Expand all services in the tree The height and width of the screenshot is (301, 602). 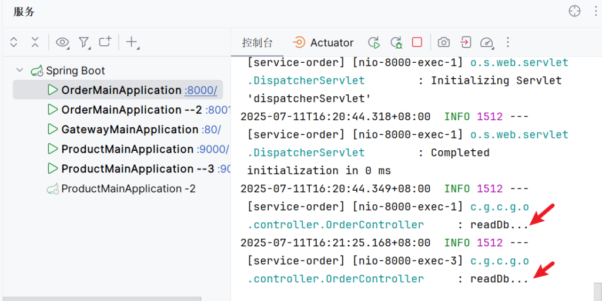click(x=14, y=42)
